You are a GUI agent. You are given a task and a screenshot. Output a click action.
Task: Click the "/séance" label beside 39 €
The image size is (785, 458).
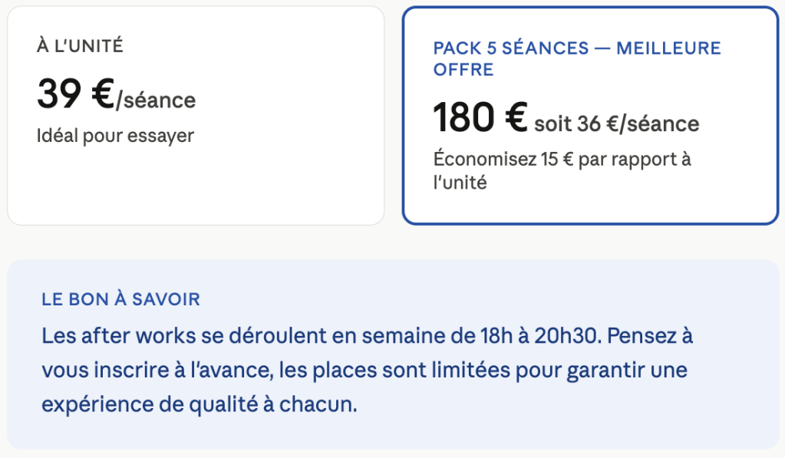(x=156, y=100)
